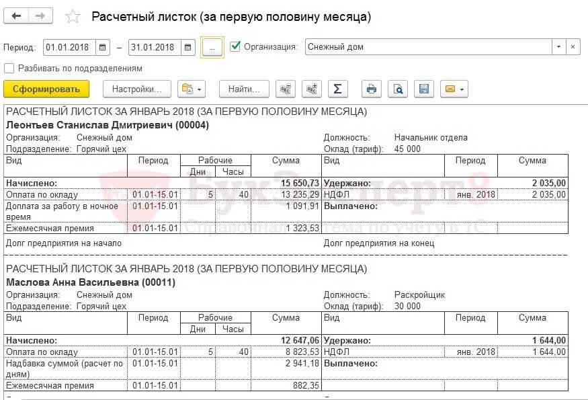
Task: Open calendar for start date 01.01.2018
Action: pos(102,48)
